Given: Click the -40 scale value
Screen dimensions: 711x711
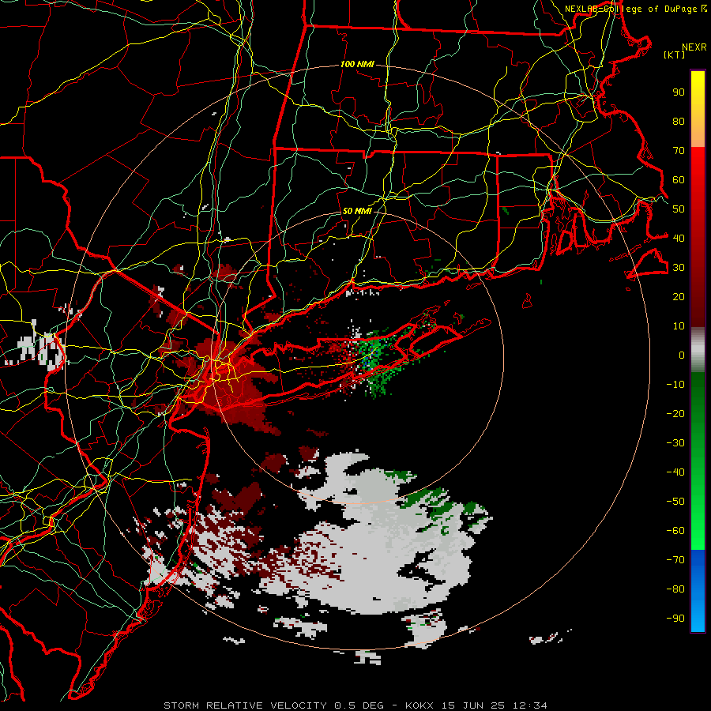Looking at the screenshot, I should pyautogui.click(x=675, y=472).
